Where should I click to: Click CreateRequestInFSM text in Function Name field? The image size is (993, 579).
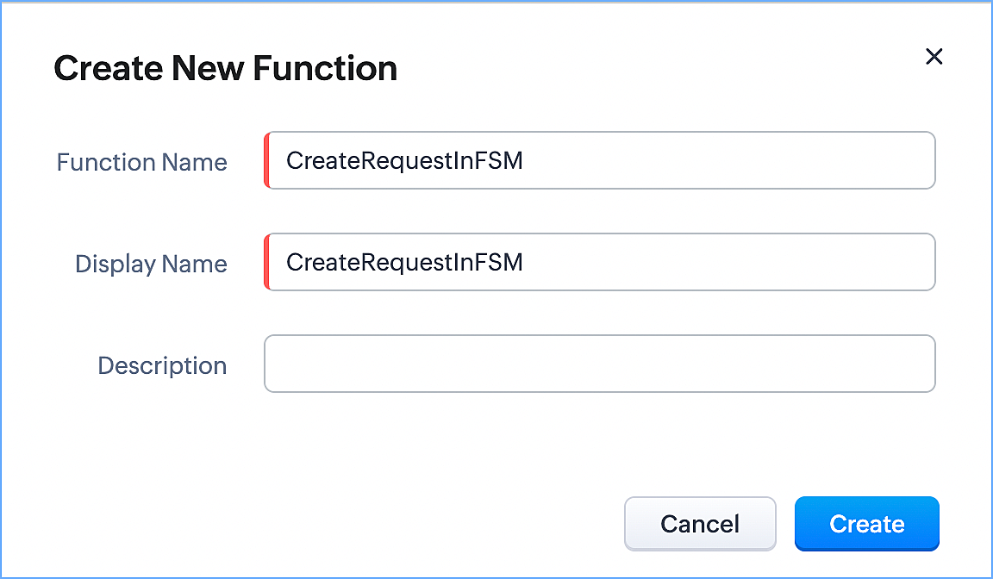404,160
